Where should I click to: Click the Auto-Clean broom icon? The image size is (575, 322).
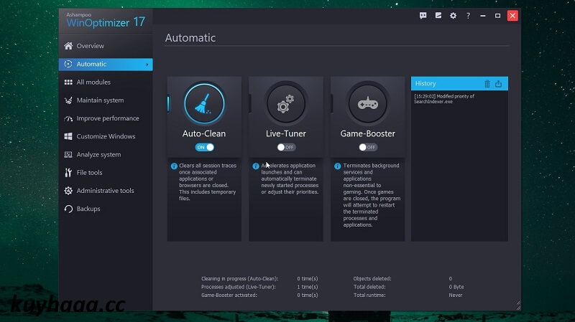coord(204,104)
